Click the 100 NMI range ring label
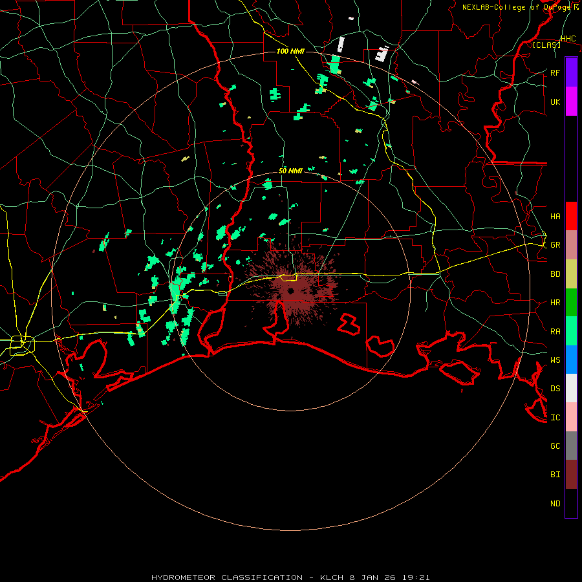This screenshot has height=582, width=582. 290,51
